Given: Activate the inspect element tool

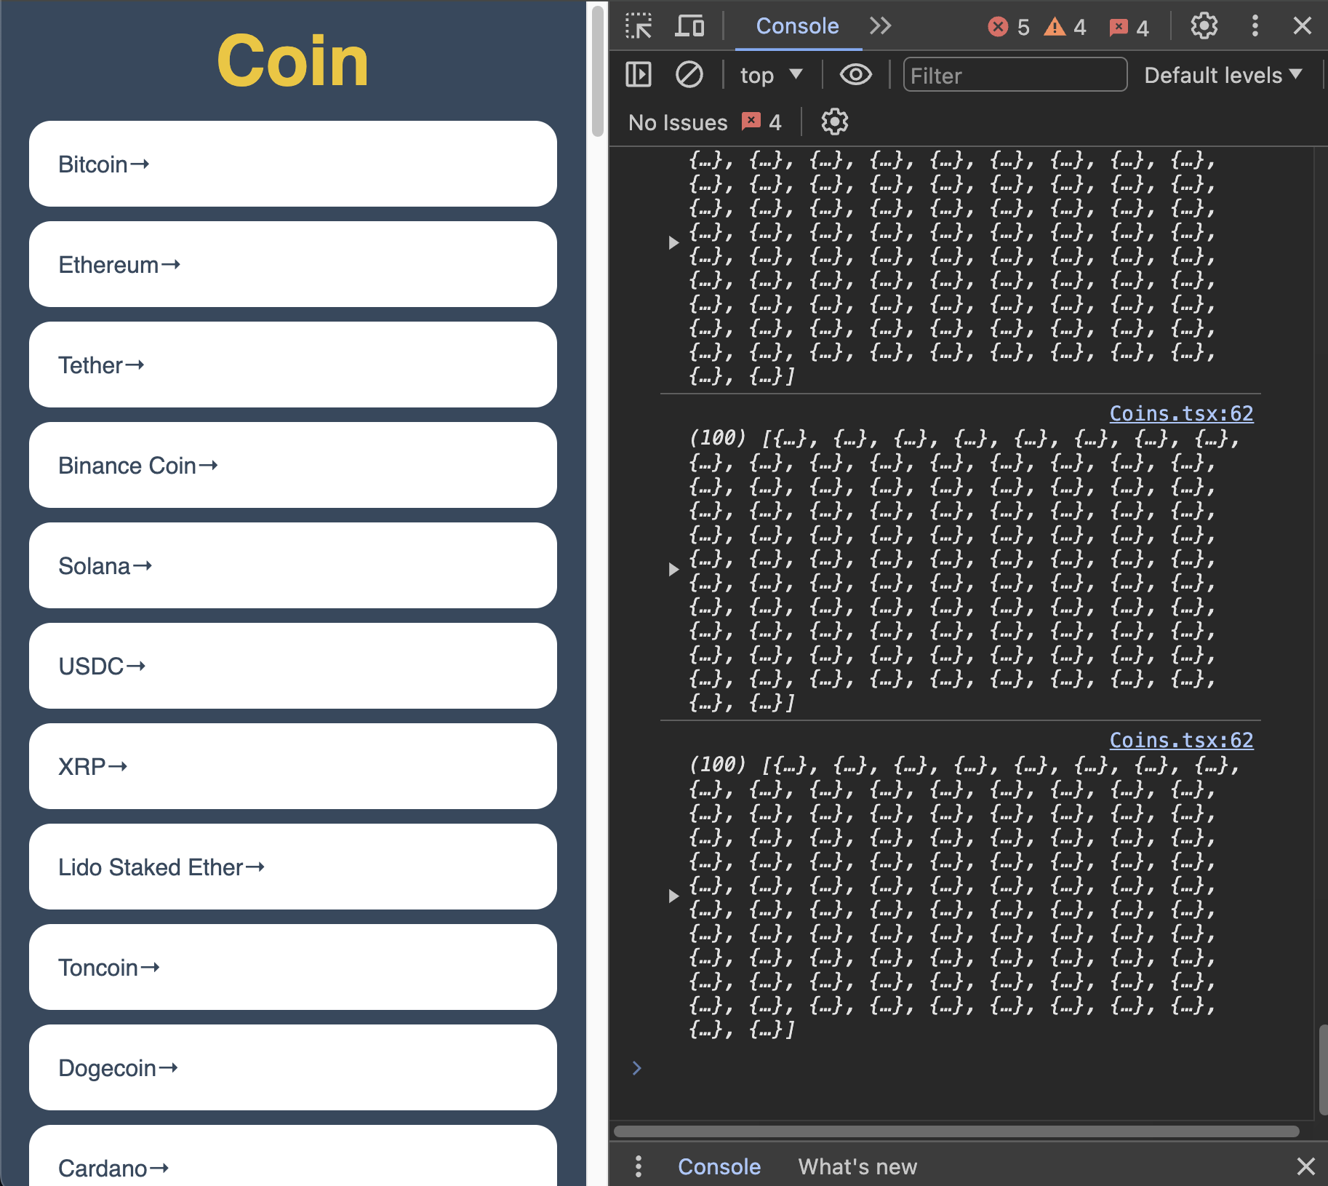Looking at the screenshot, I should 639,26.
